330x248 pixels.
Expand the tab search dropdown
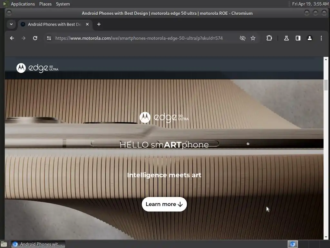click(11, 24)
